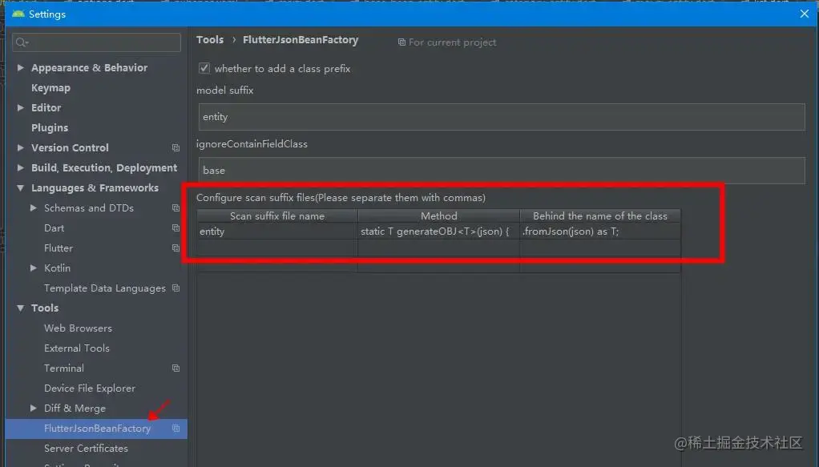Select Template Data Languages page
This screenshot has height=467, width=819.
tap(104, 288)
